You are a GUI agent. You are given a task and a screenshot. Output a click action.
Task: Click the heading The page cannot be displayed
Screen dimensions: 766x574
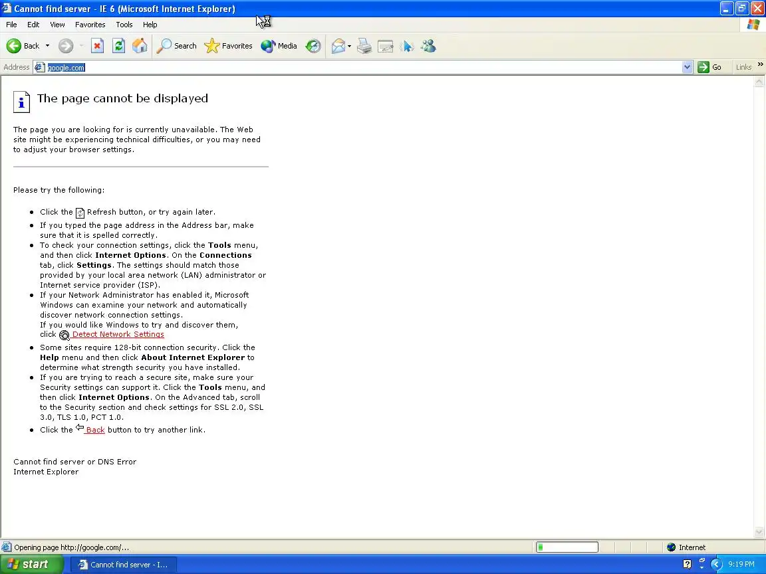click(122, 98)
